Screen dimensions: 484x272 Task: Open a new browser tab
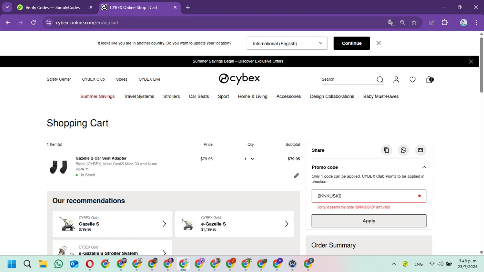188,7
